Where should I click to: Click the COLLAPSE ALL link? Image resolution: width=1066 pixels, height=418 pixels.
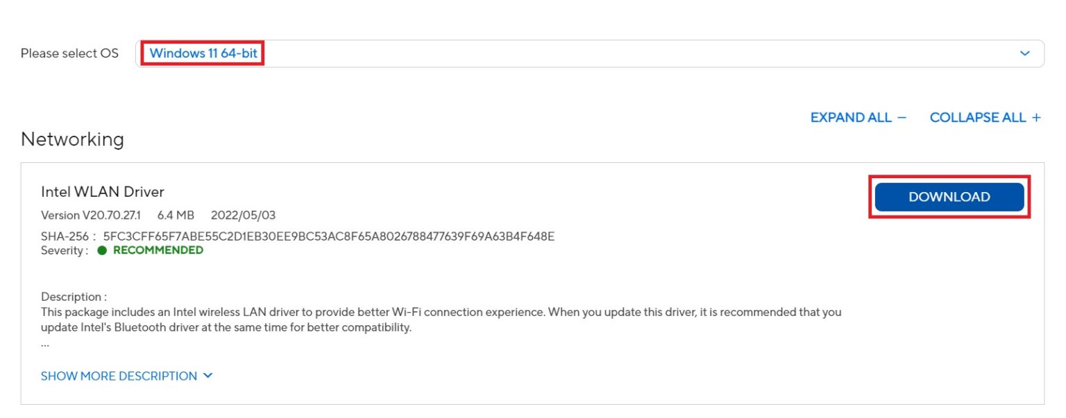(x=977, y=117)
